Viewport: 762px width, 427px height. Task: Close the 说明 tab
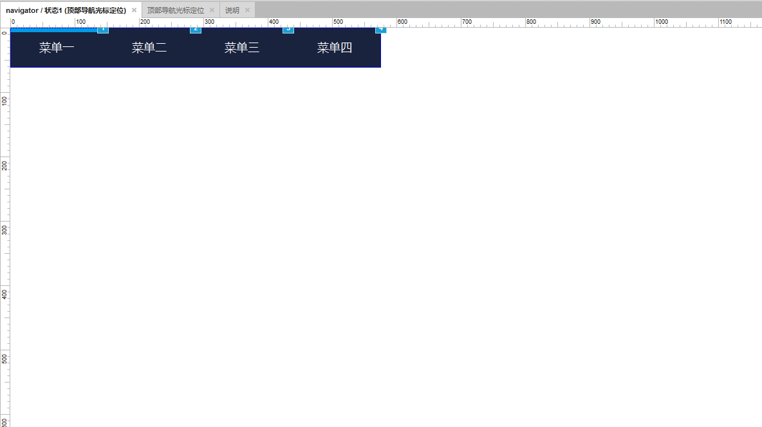click(247, 10)
